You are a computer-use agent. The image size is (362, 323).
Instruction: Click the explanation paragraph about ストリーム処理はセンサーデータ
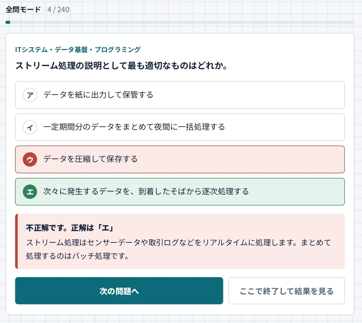pyautogui.click(x=179, y=249)
